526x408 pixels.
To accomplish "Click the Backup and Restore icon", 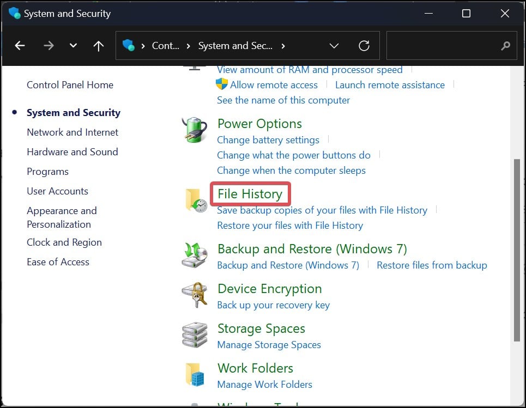I will (195, 255).
